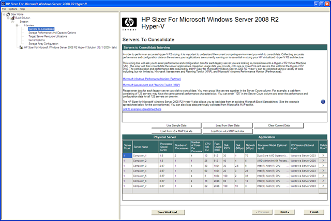Open the Help menu
The image size is (331, 221).
click(22, 9)
